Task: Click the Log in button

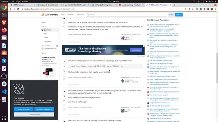Action: (x=171, y=15)
